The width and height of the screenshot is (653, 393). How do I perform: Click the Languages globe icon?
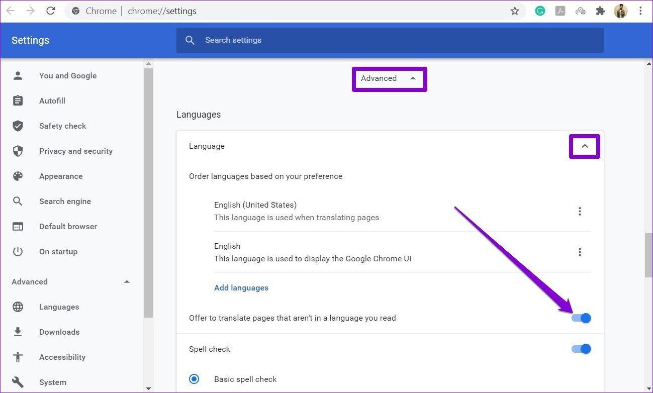(x=18, y=307)
